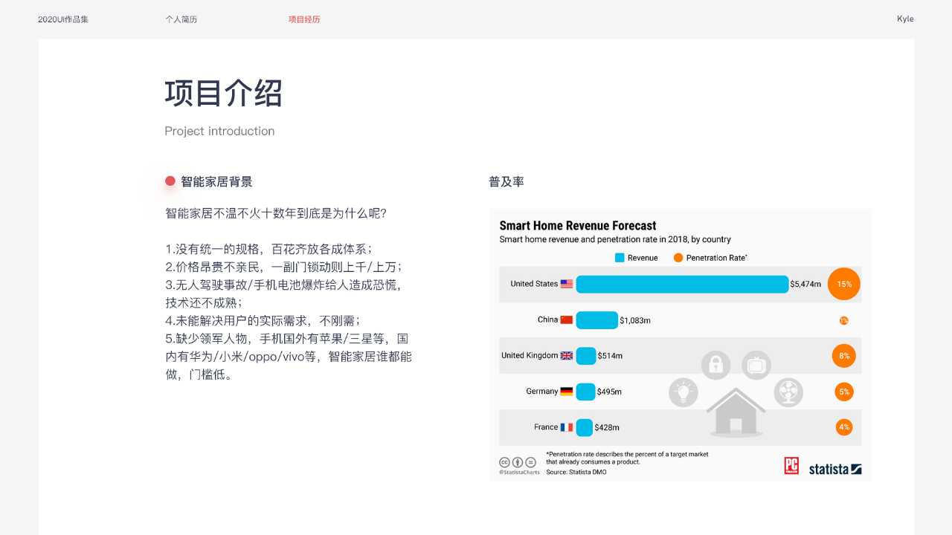Viewport: 952px width, 535px height.
Task: Click the United Kingdom revenue bar
Action: tap(586, 355)
